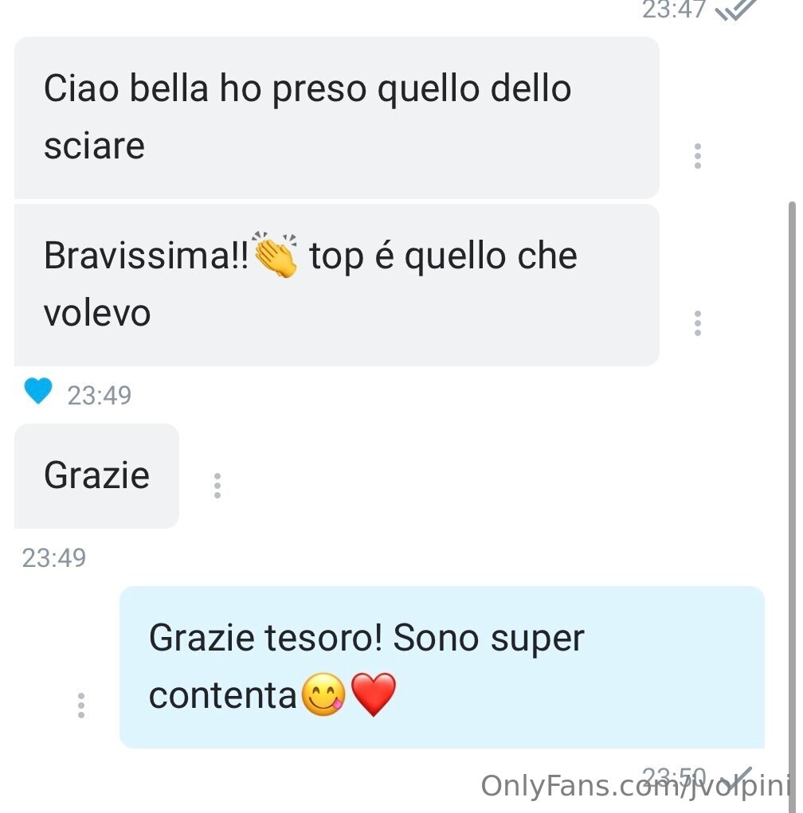Click the 23:47 timestamp at the top
The width and height of the screenshot is (803, 813).
coord(674,10)
